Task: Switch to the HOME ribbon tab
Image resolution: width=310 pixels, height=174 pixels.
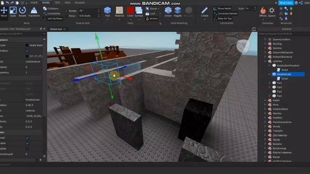Action: pyautogui.click(x=34, y=3)
